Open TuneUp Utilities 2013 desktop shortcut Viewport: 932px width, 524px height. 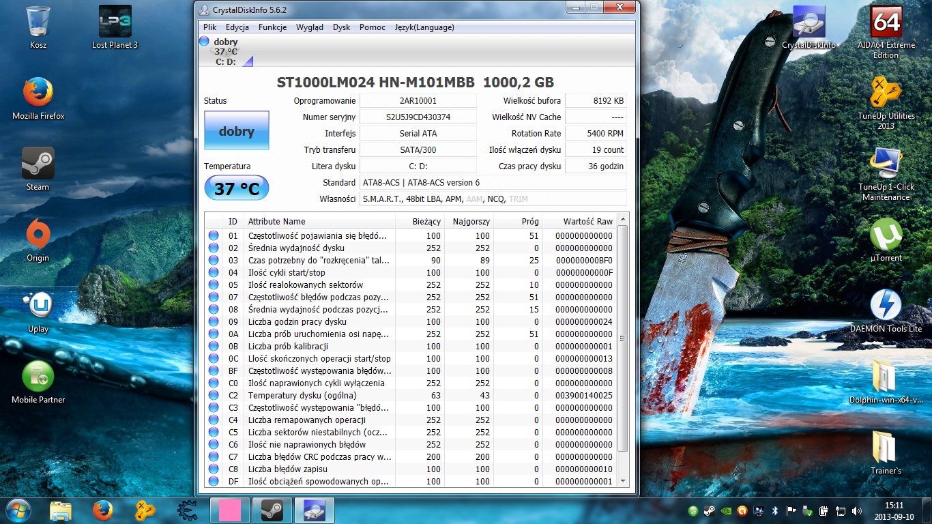886,103
